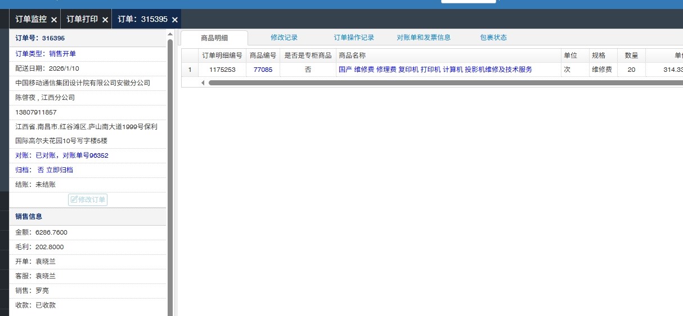Open the 包裹状态 tab
The image size is (683, 316).
[x=493, y=38]
